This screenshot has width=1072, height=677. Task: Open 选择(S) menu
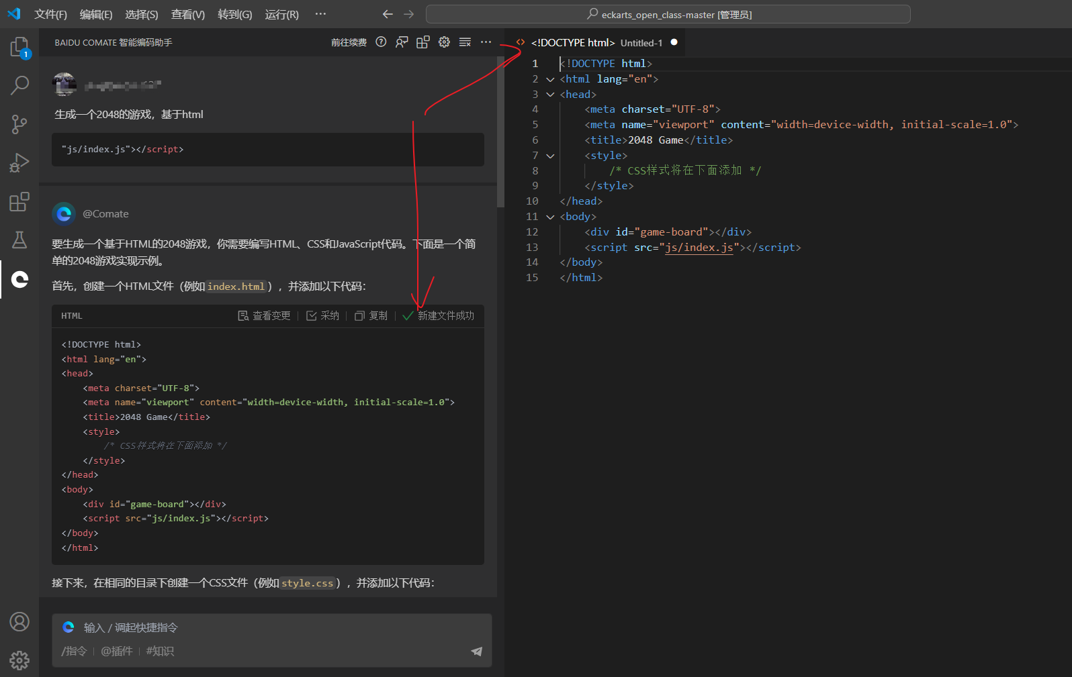(142, 14)
